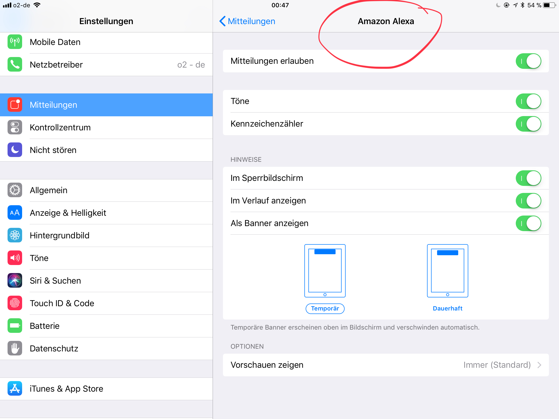Open Allgemein via the gear icon
The image size is (559, 419).
coord(15,190)
